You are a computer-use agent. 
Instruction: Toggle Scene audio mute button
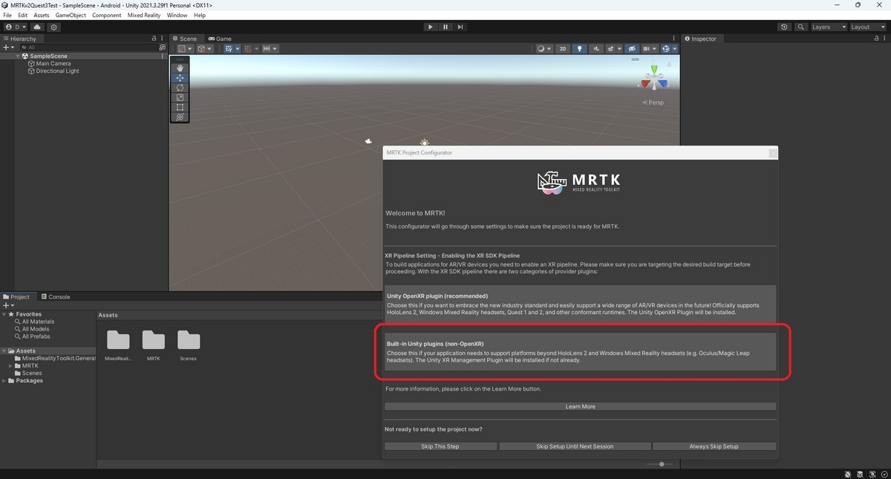596,48
